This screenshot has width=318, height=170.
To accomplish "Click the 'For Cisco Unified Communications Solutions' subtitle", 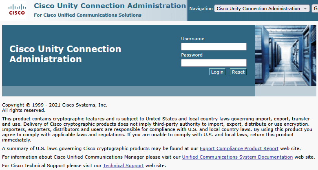I will pyautogui.click(x=88, y=15).
